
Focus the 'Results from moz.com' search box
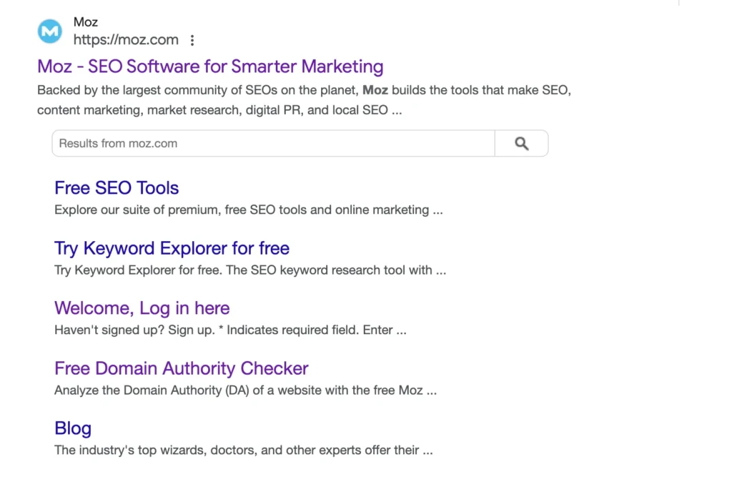[273, 143]
